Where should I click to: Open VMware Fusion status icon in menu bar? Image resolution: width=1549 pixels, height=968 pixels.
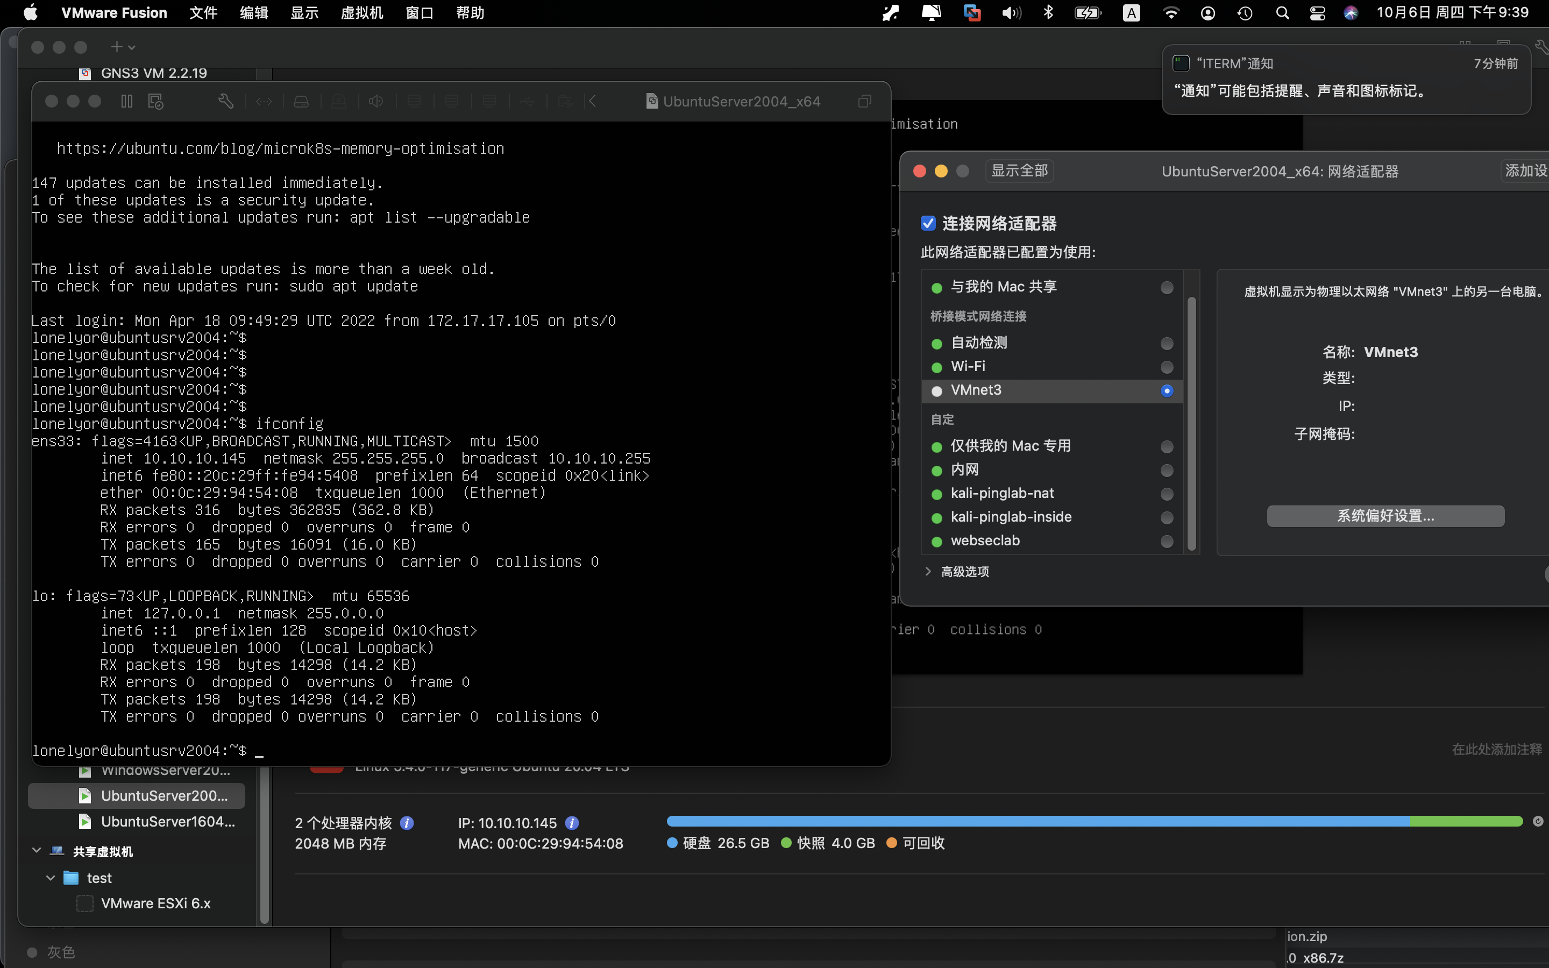coord(972,13)
